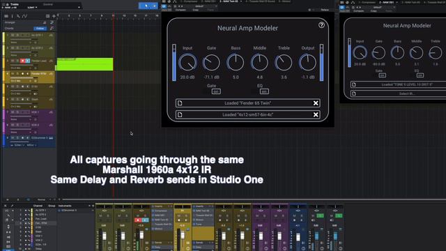The height and width of the screenshot is (251, 446).
Task: Click the Arranger track edit icon
Action: [52, 22]
